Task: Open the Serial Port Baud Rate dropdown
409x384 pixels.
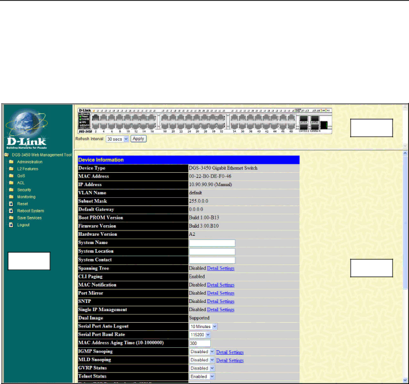Action: point(200,335)
